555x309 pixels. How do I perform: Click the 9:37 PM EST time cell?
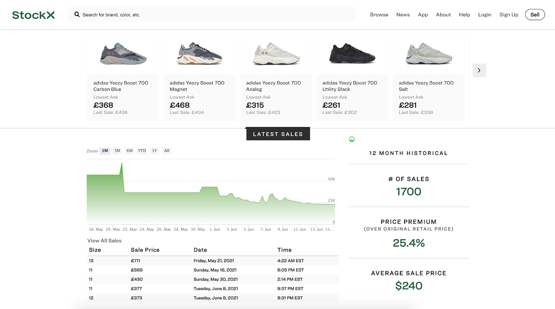point(290,289)
